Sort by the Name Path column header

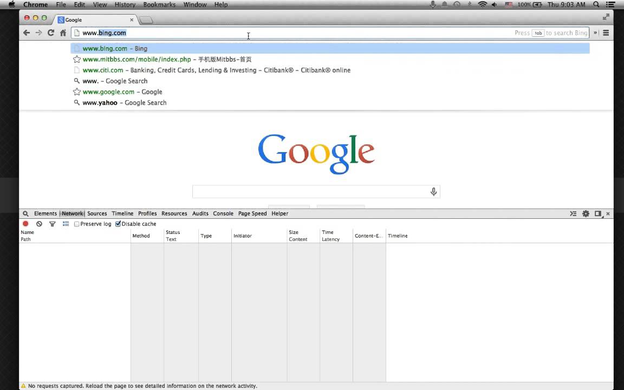coord(75,236)
